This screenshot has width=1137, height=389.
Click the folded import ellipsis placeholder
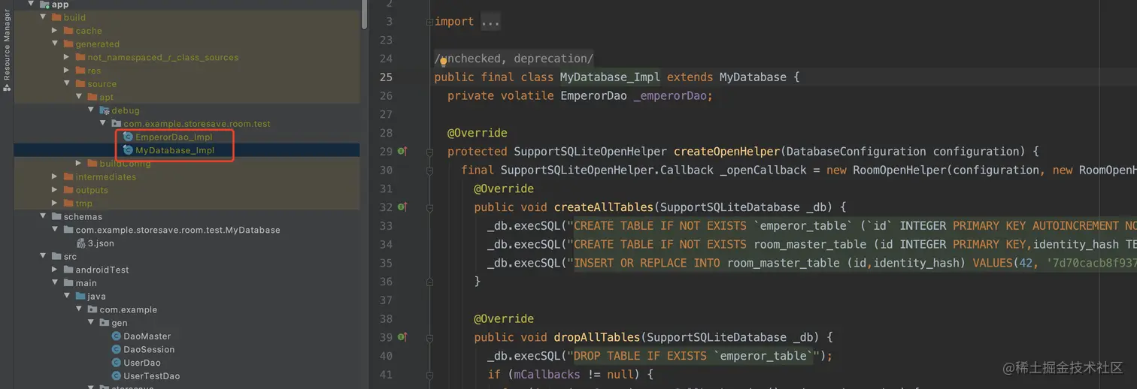click(490, 22)
